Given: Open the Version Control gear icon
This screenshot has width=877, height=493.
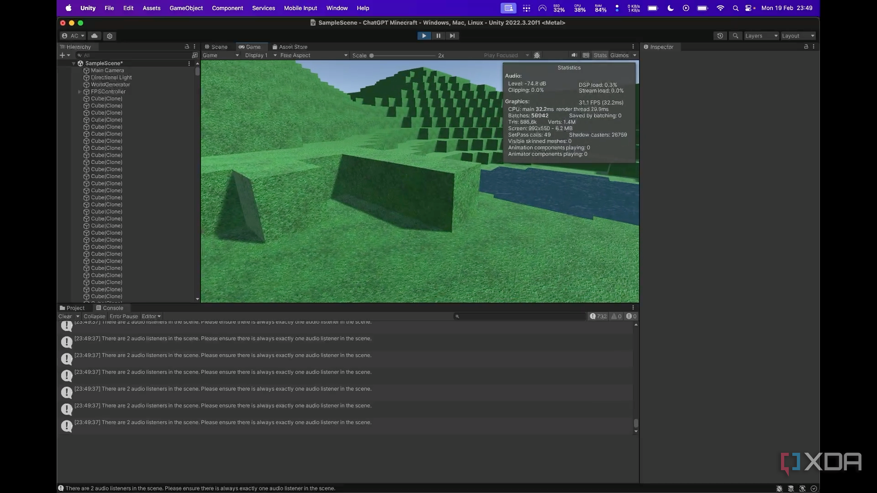Looking at the screenshot, I should [110, 36].
